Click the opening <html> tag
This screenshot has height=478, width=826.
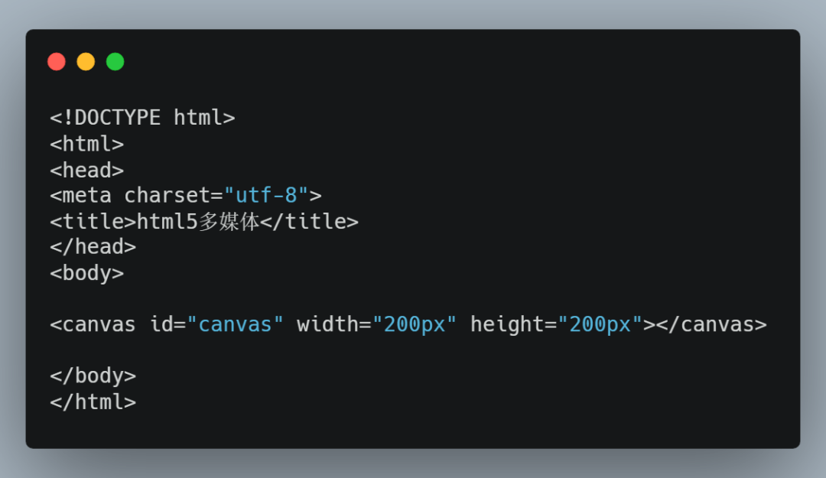pos(86,144)
